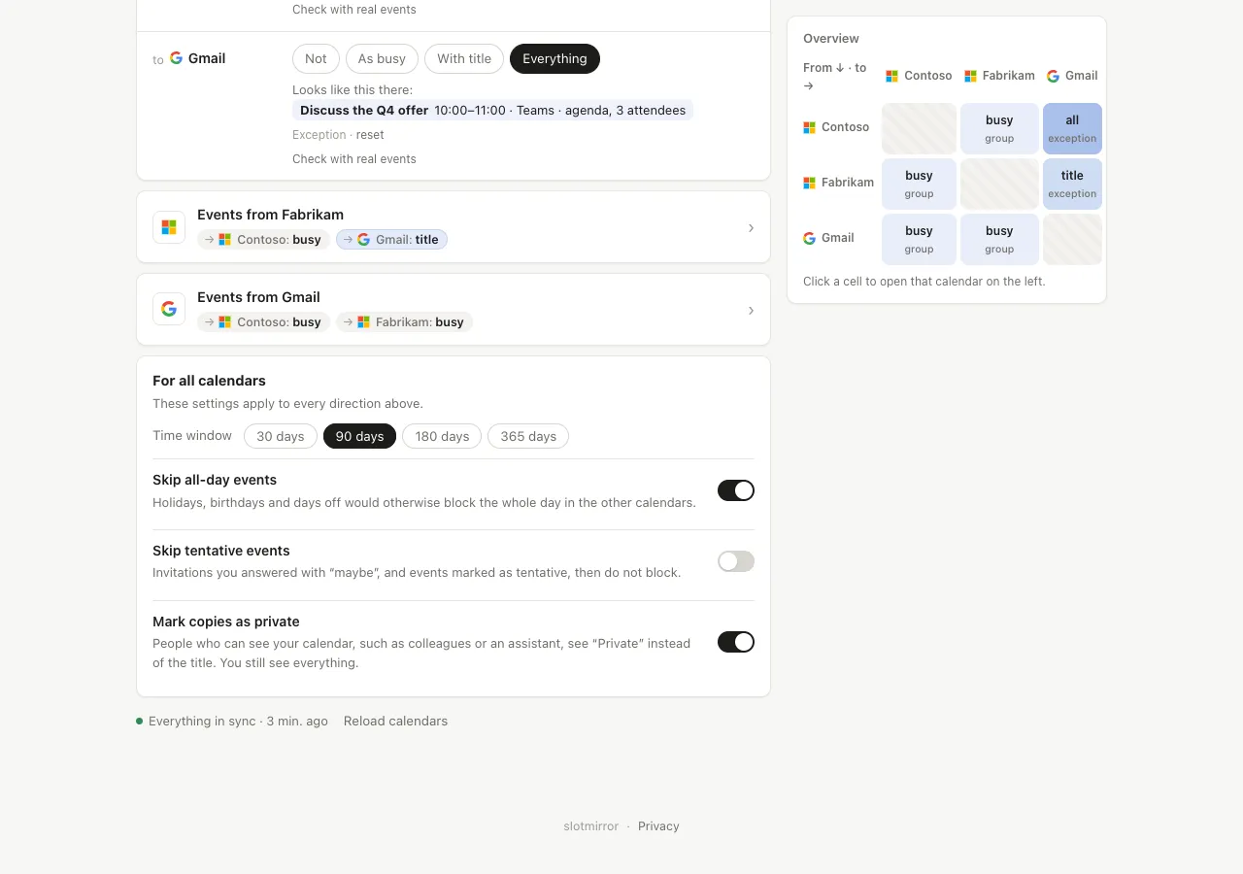Viewport: 1243px width, 874px height.
Task: Click 'Gmail: title' chip on Fabrikam card
Action: pyautogui.click(x=391, y=239)
